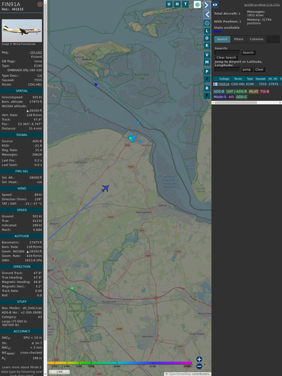Click the Clear Search button

coord(226,57)
